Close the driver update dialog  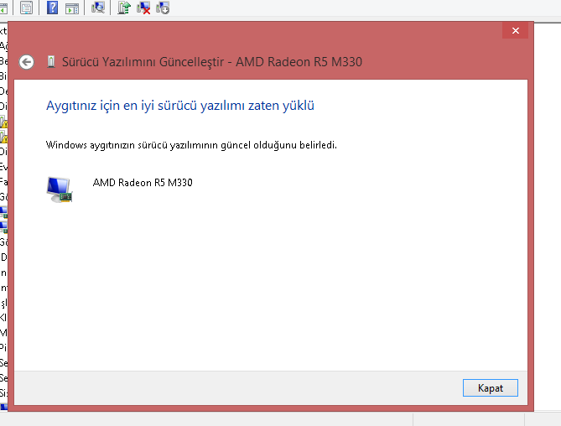515,31
